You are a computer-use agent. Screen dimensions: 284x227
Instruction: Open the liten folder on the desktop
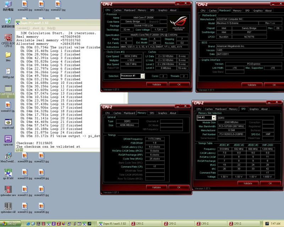pos(8,55)
